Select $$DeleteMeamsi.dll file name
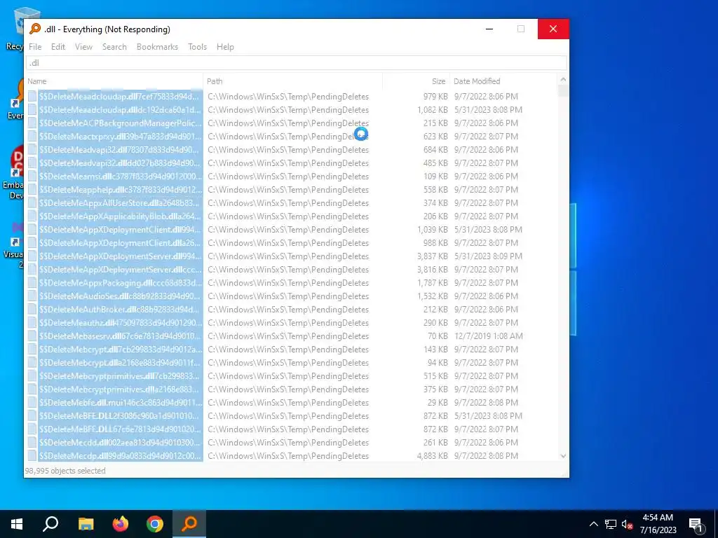The width and height of the screenshot is (718, 538). point(120,176)
